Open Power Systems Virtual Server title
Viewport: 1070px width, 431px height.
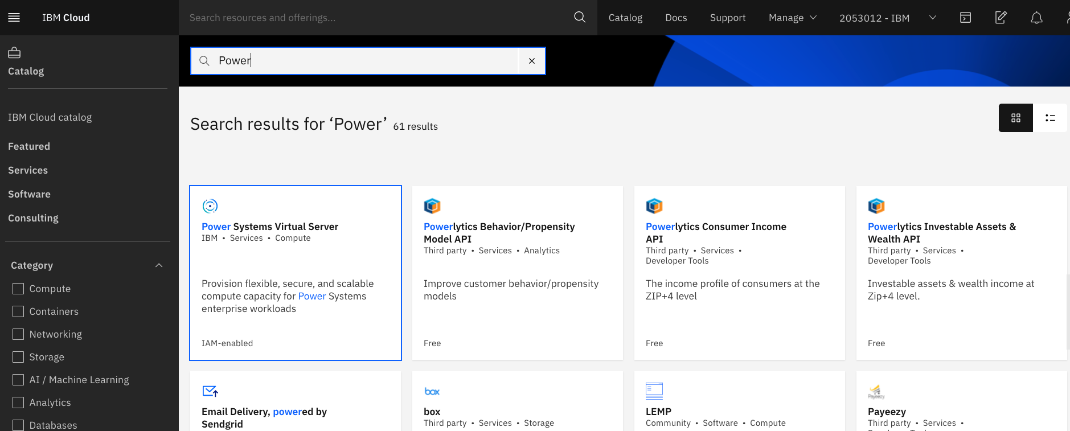tap(270, 227)
